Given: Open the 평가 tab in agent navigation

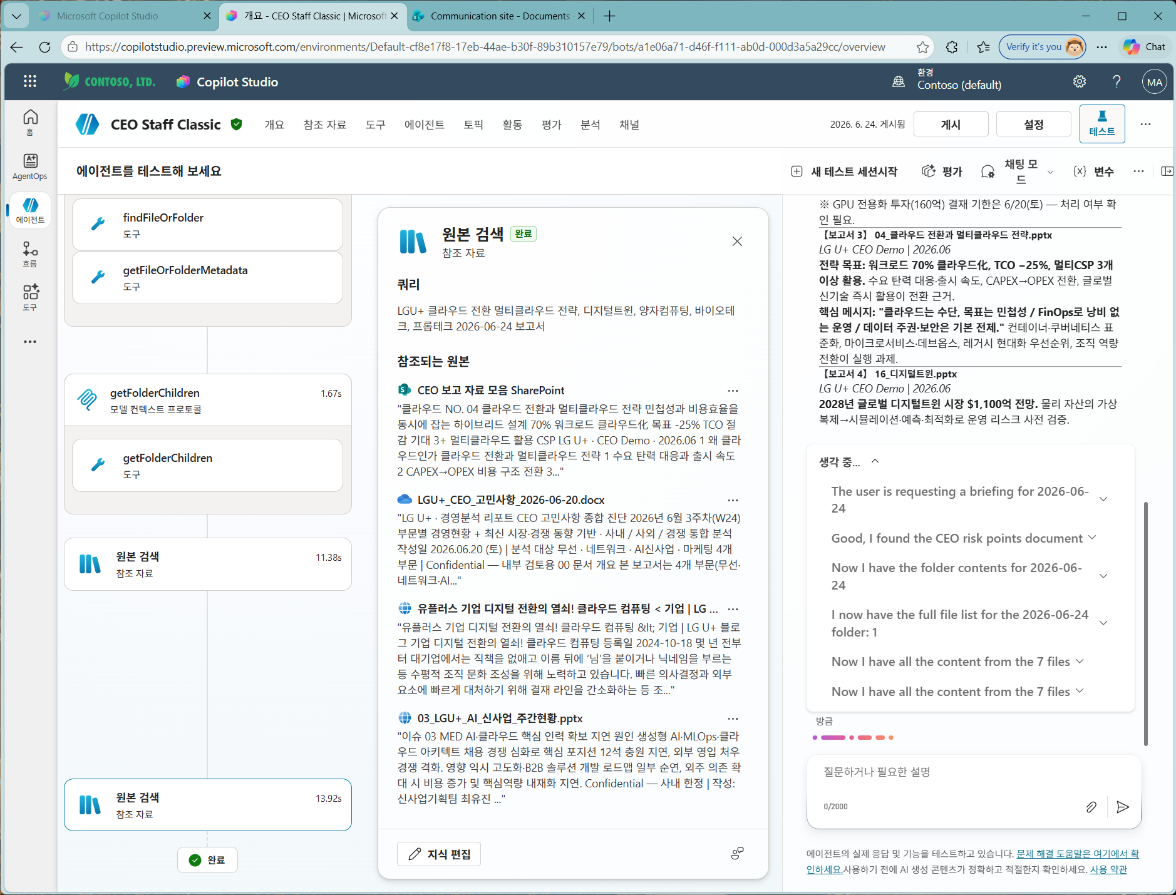Looking at the screenshot, I should pyautogui.click(x=551, y=125).
